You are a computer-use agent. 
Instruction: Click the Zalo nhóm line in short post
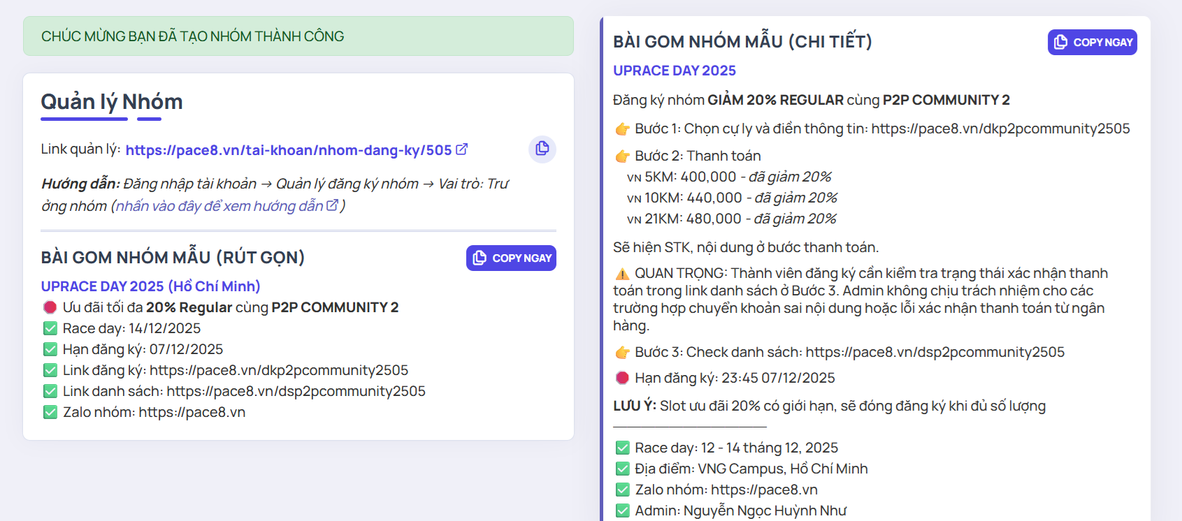[154, 413]
